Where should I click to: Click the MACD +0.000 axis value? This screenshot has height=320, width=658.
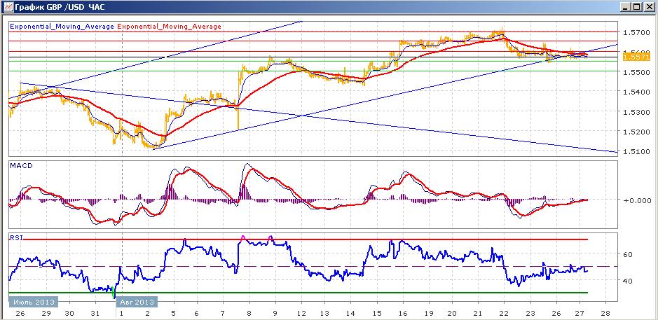(636, 200)
